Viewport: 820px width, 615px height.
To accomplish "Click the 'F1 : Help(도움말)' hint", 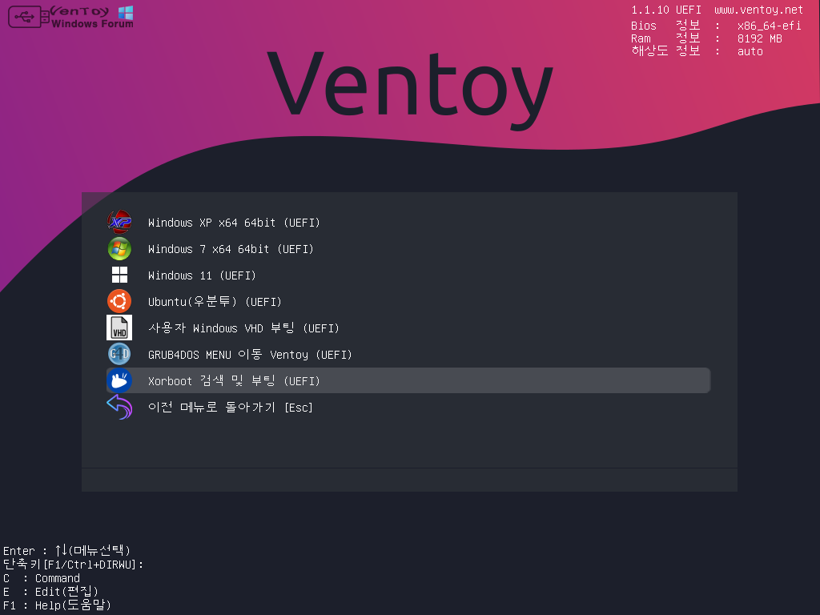I will pyautogui.click(x=57, y=605).
